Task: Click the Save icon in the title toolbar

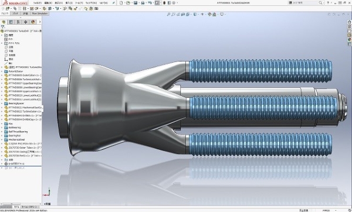Action: click(x=136, y=3)
